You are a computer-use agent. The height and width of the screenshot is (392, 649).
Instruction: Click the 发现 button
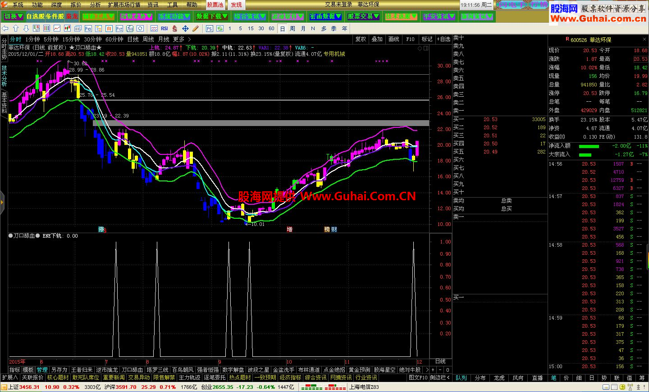236,5
